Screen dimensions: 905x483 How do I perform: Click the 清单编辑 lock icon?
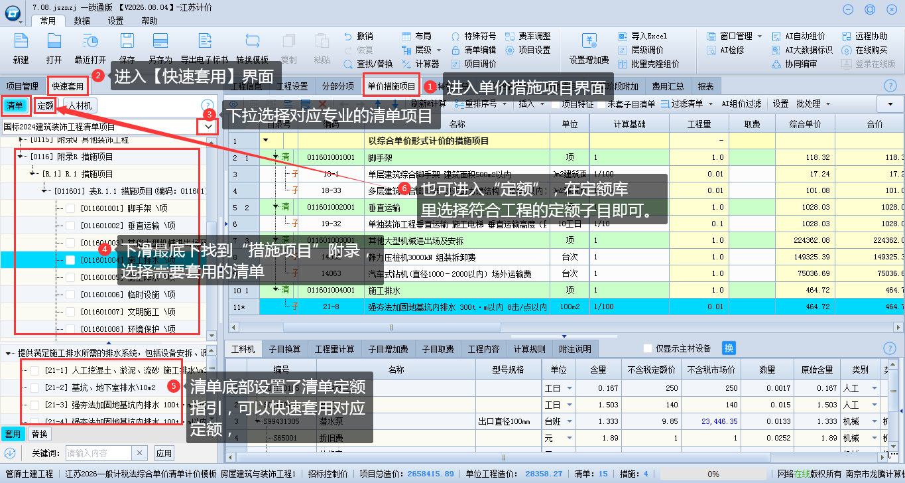[456, 50]
